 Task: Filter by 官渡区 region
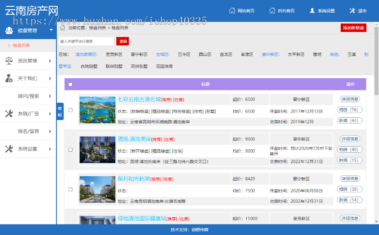(247, 55)
